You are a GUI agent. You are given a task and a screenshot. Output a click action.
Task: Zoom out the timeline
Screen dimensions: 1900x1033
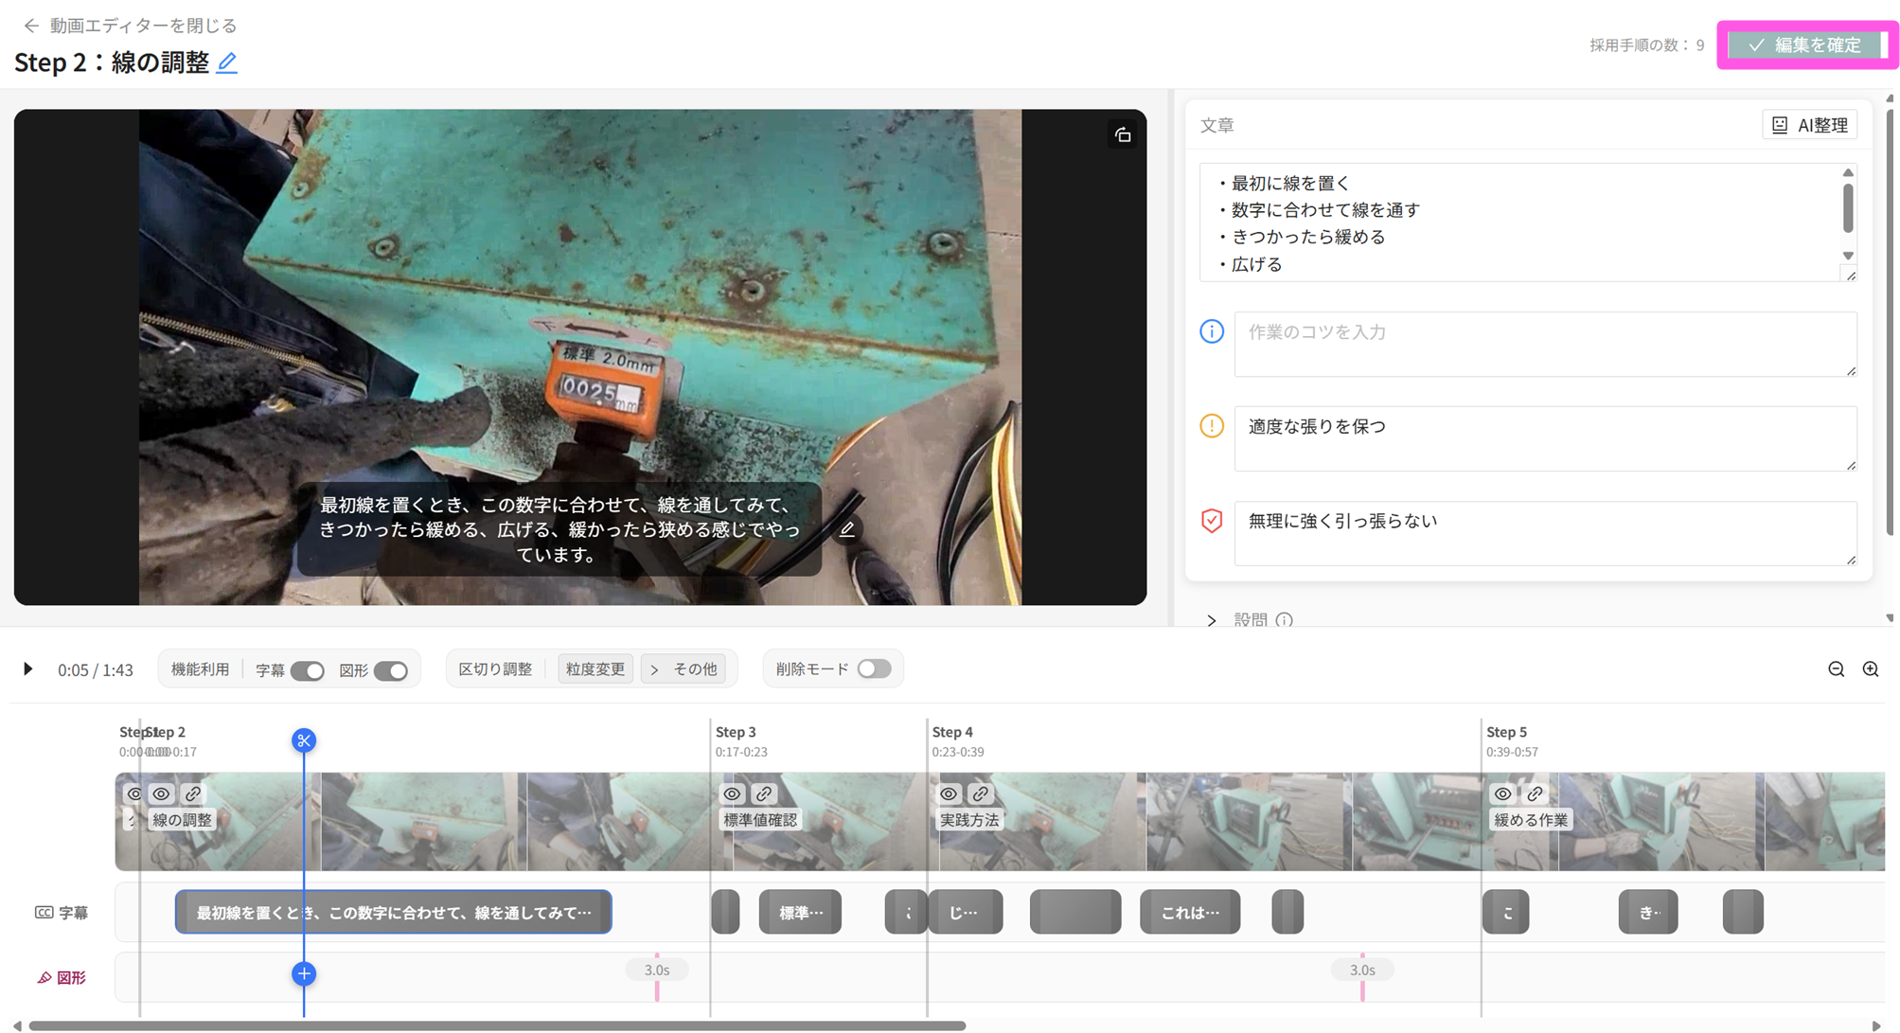pos(1836,669)
